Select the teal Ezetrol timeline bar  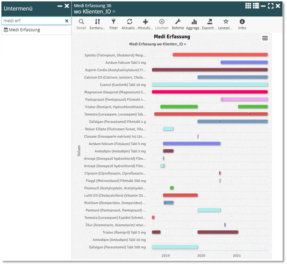coord(209,85)
